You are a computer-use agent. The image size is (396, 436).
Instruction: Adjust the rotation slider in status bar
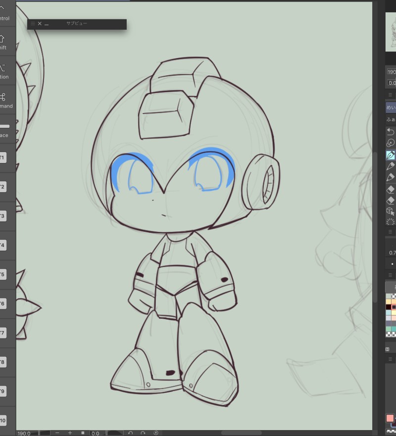(x=115, y=433)
